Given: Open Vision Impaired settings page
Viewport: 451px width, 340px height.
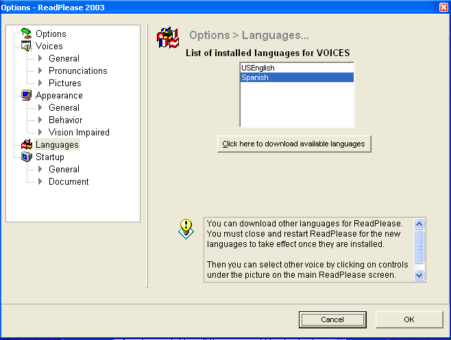Looking at the screenshot, I should pos(79,132).
